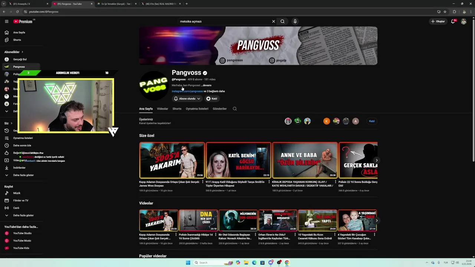The image size is (475, 267).
Task: Expand Daha fazla göster under İndirilenler
Action: pyautogui.click(x=23, y=175)
